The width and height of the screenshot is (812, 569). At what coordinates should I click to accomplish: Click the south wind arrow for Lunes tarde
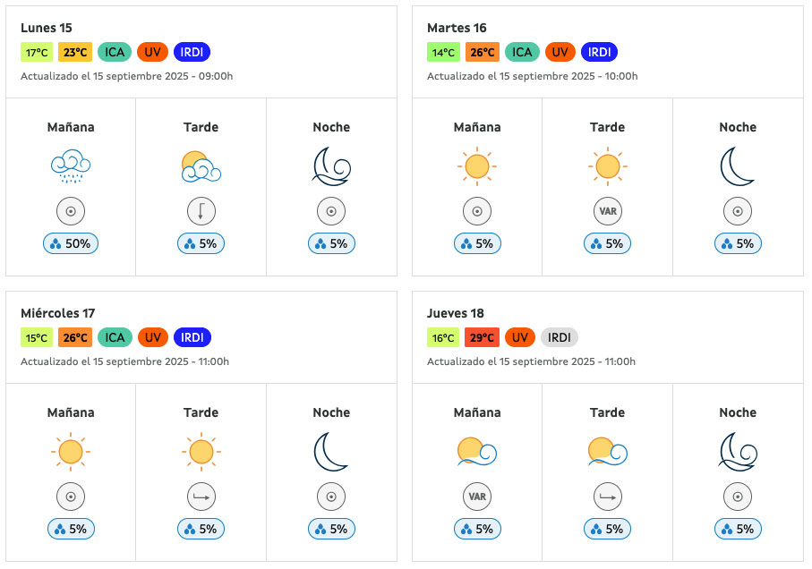pyautogui.click(x=201, y=211)
